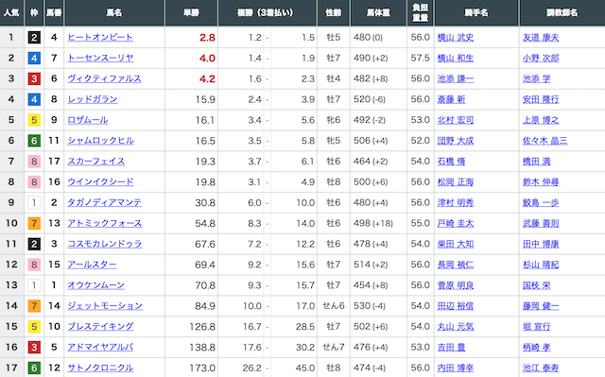Click trainer link 小野 次郎

click(541, 59)
